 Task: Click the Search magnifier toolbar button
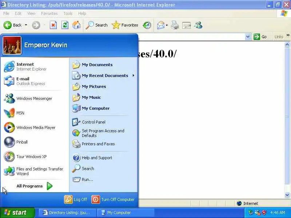(96, 25)
